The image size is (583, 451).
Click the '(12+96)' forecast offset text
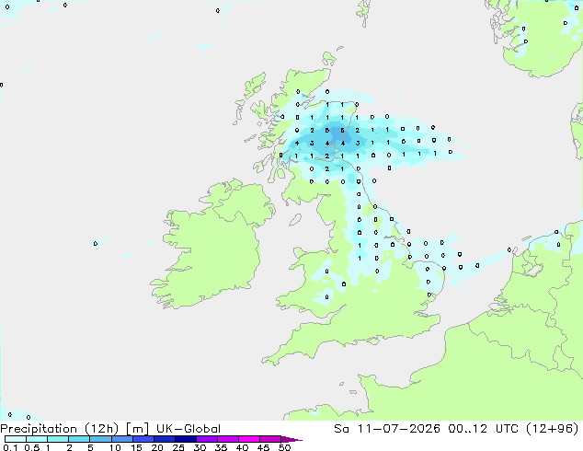pos(553,429)
